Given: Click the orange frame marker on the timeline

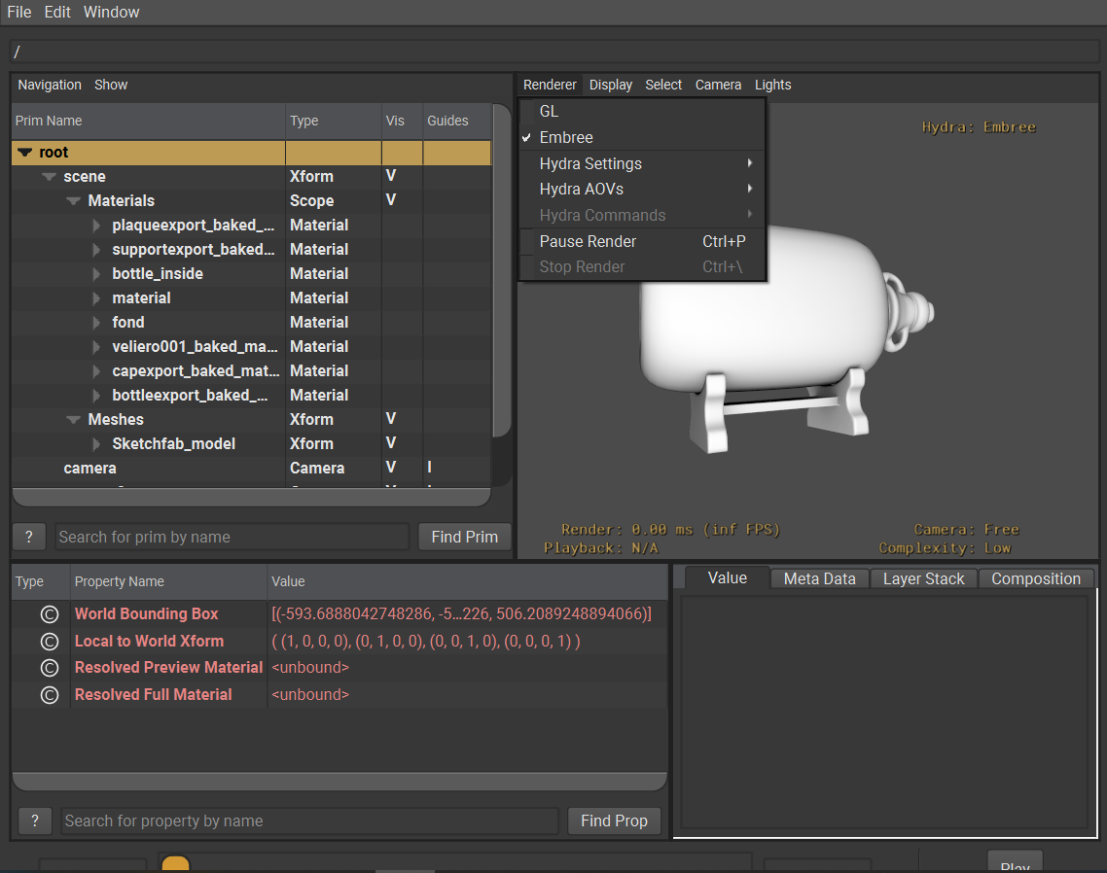Looking at the screenshot, I should 175,863.
